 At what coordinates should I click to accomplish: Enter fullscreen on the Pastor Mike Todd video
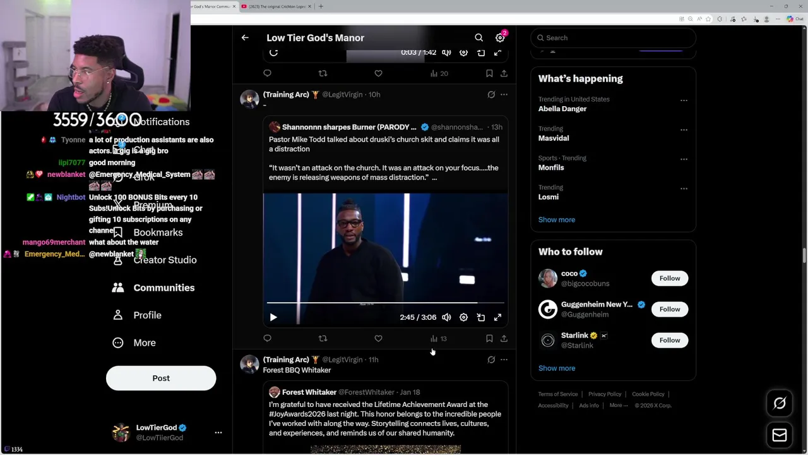(498, 317)
